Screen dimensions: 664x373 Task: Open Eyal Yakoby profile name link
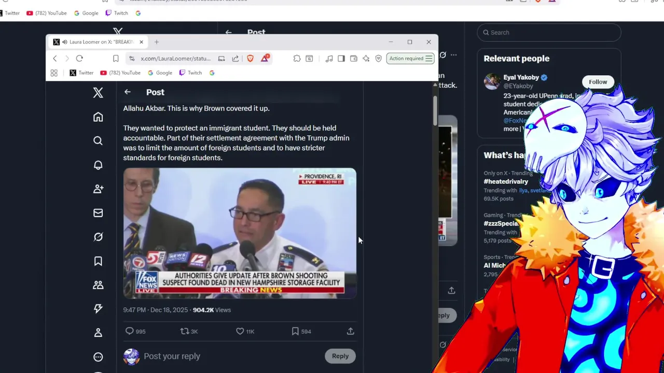521,77
